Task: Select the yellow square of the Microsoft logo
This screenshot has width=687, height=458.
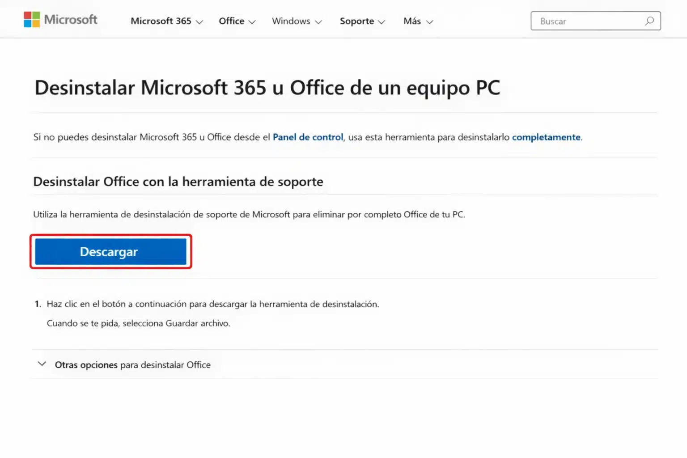Action: [36, 23]
